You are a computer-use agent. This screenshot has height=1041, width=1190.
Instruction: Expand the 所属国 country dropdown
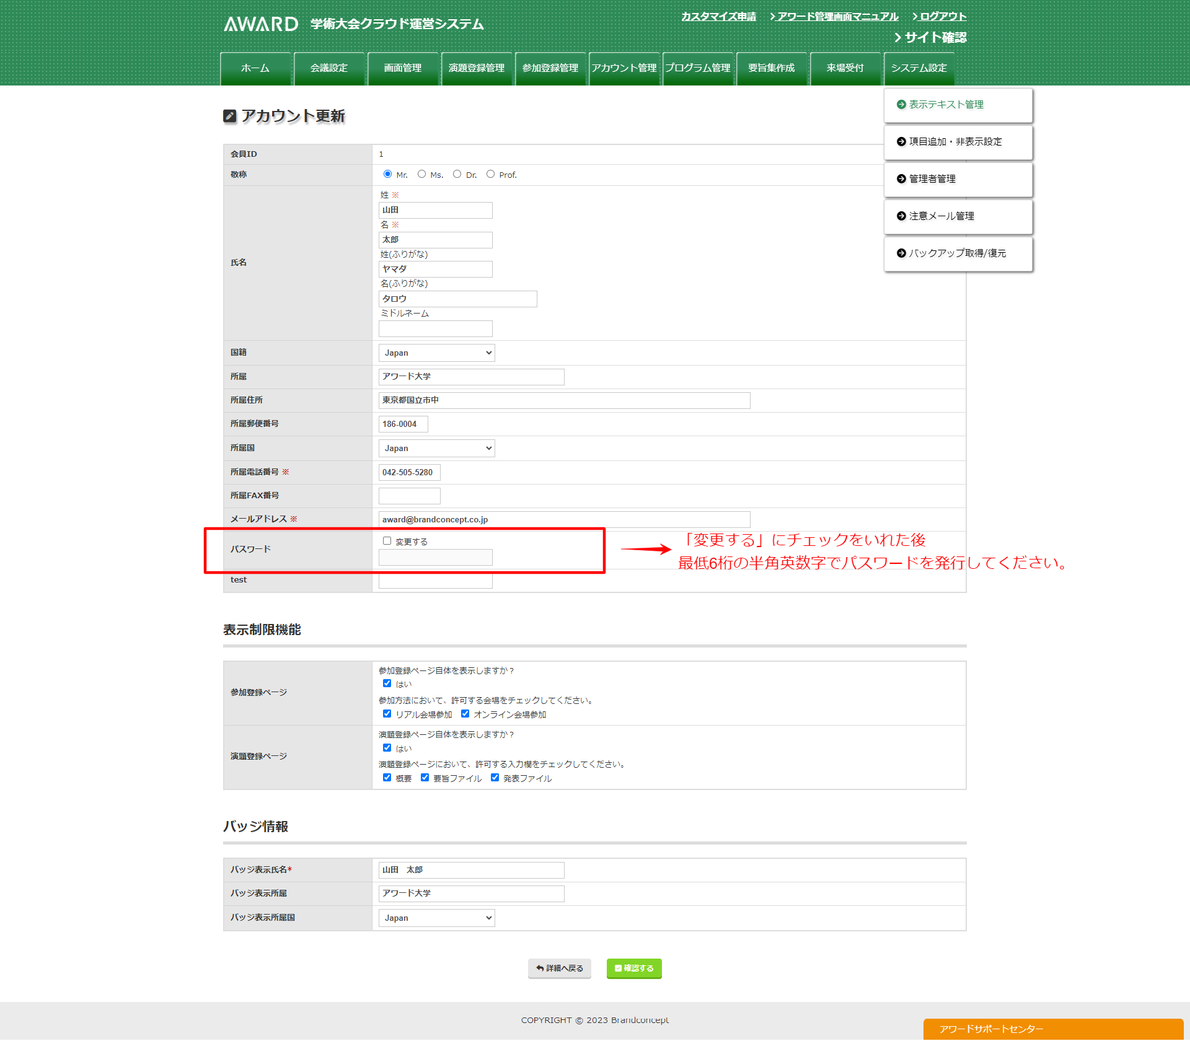click(436, 449)
